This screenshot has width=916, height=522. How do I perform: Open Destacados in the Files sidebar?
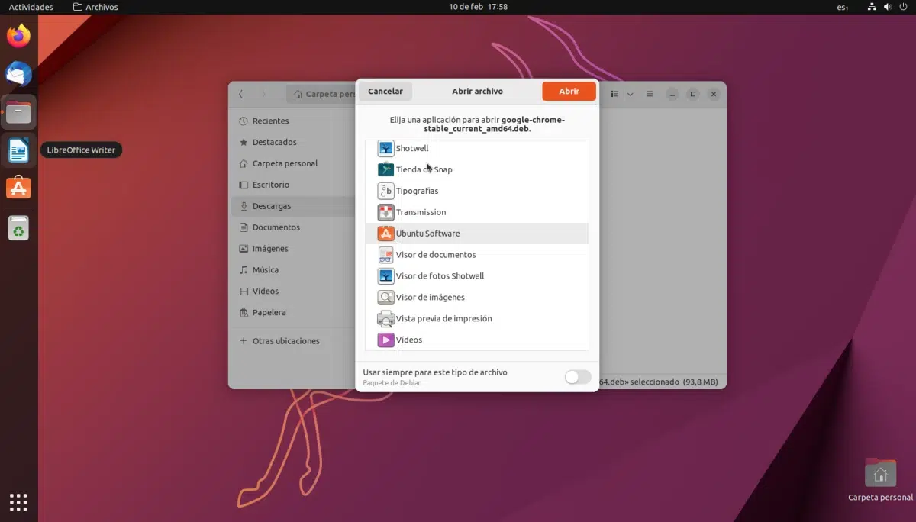(x=292, y=142)
